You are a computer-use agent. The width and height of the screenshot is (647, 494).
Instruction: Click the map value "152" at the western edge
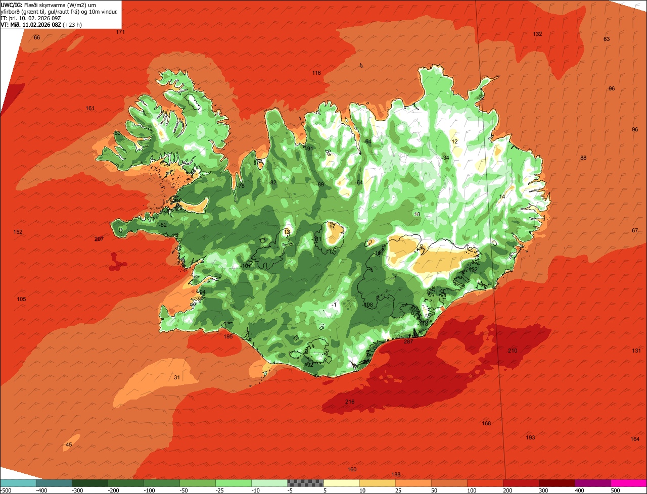click(18, 232)
